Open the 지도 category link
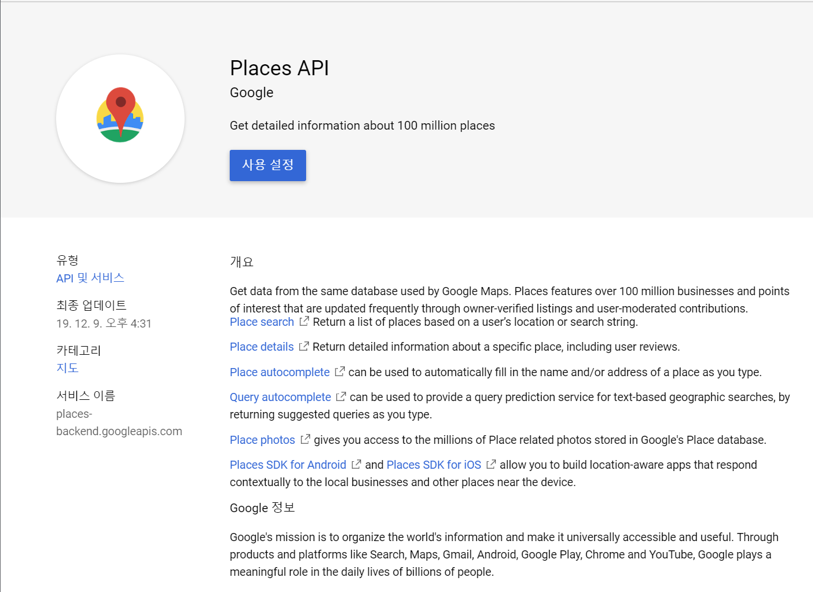This screenshot has height=592, width=813. pos(67,368)
